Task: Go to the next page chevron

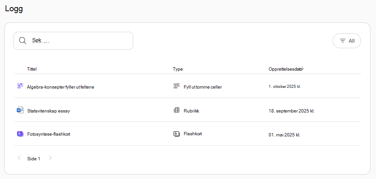Action: (51, 158)
